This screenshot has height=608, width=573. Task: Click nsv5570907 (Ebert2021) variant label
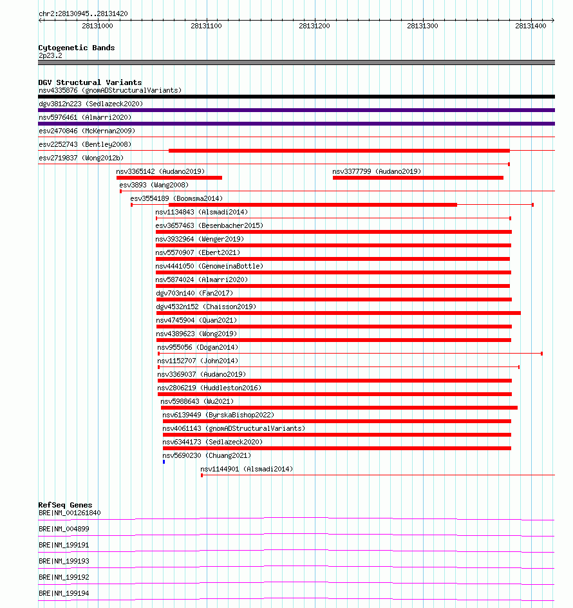(198, 253)
